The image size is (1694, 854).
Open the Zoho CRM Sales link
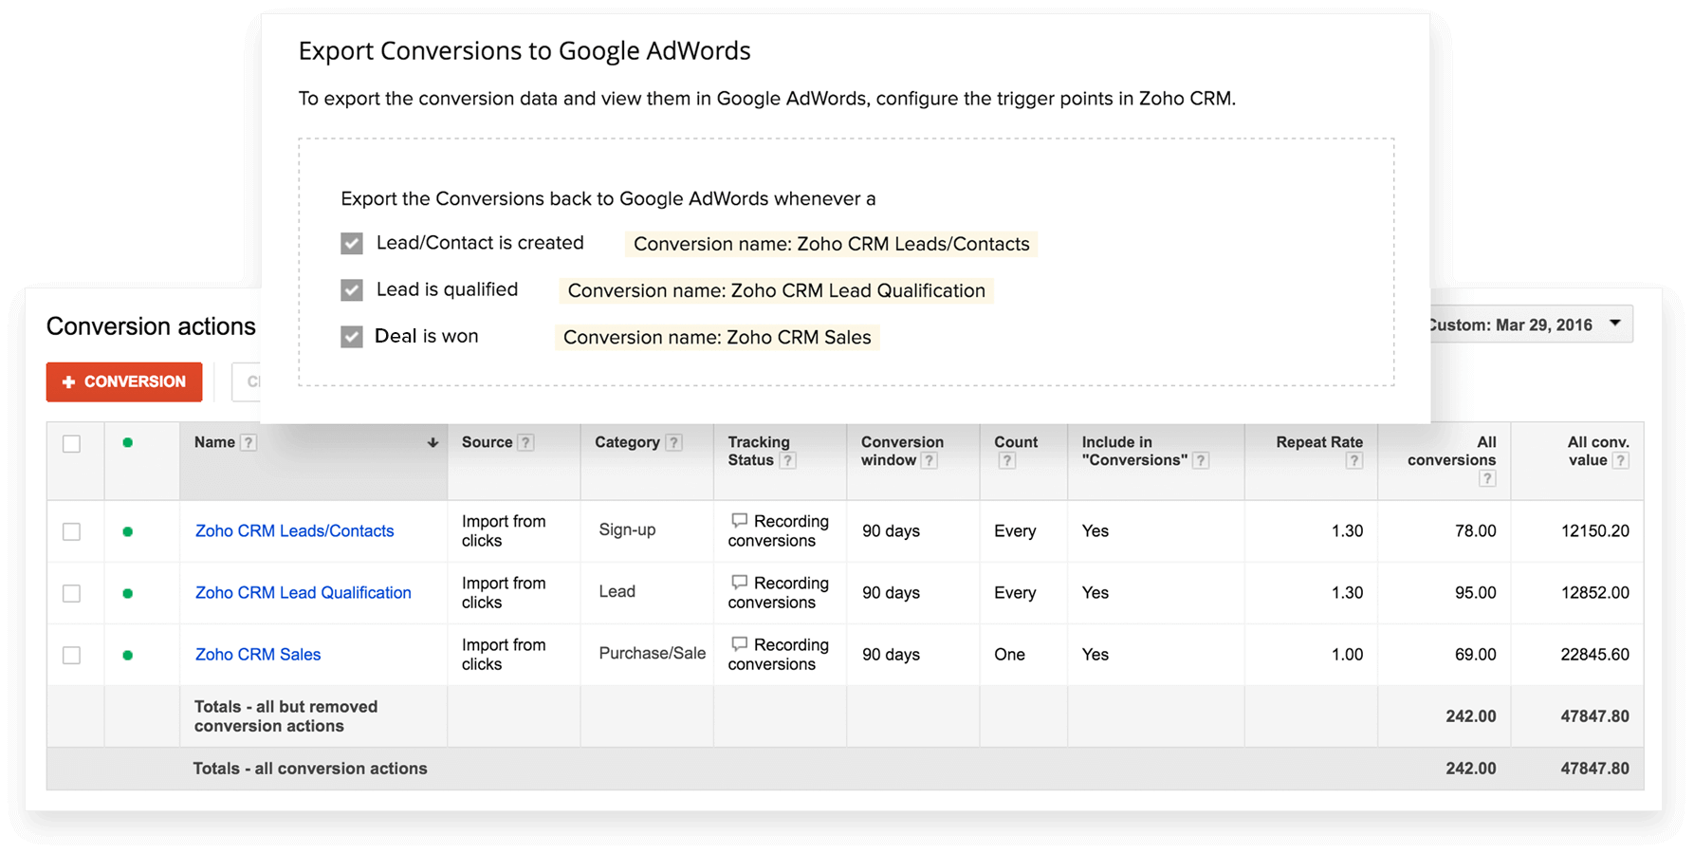(x=258, y=654)
